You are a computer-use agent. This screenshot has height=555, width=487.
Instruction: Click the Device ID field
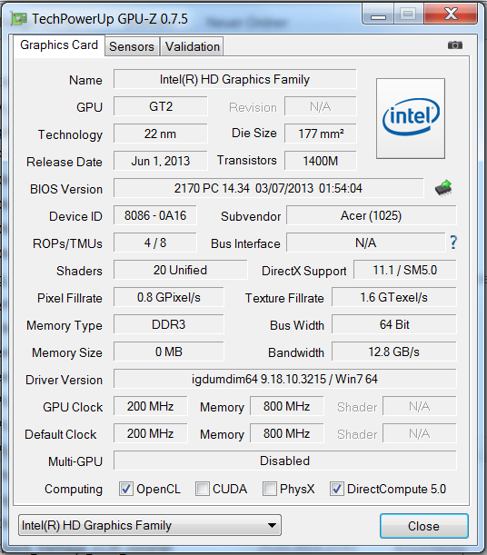pyautogui.click(x=155, y=215)
